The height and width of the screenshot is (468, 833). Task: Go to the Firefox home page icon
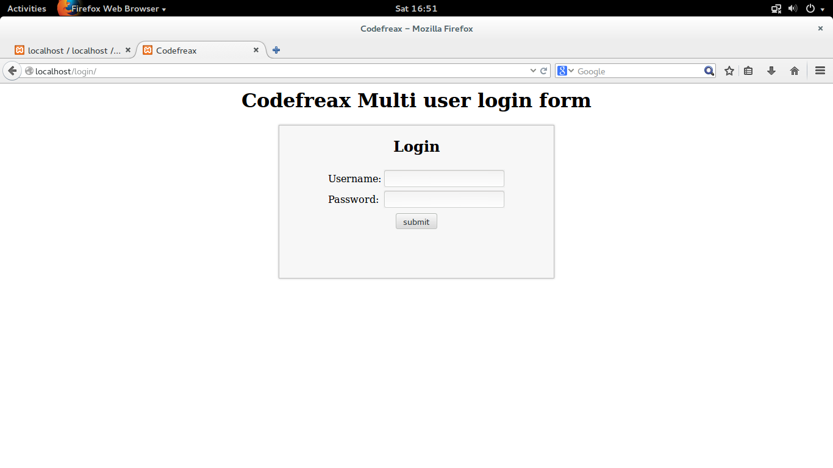click(x=795, y=71)
